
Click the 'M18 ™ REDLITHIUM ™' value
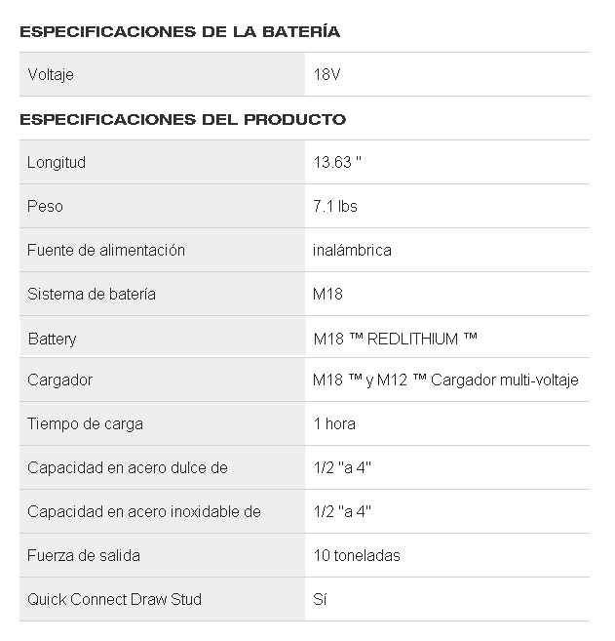pos(396,339)
